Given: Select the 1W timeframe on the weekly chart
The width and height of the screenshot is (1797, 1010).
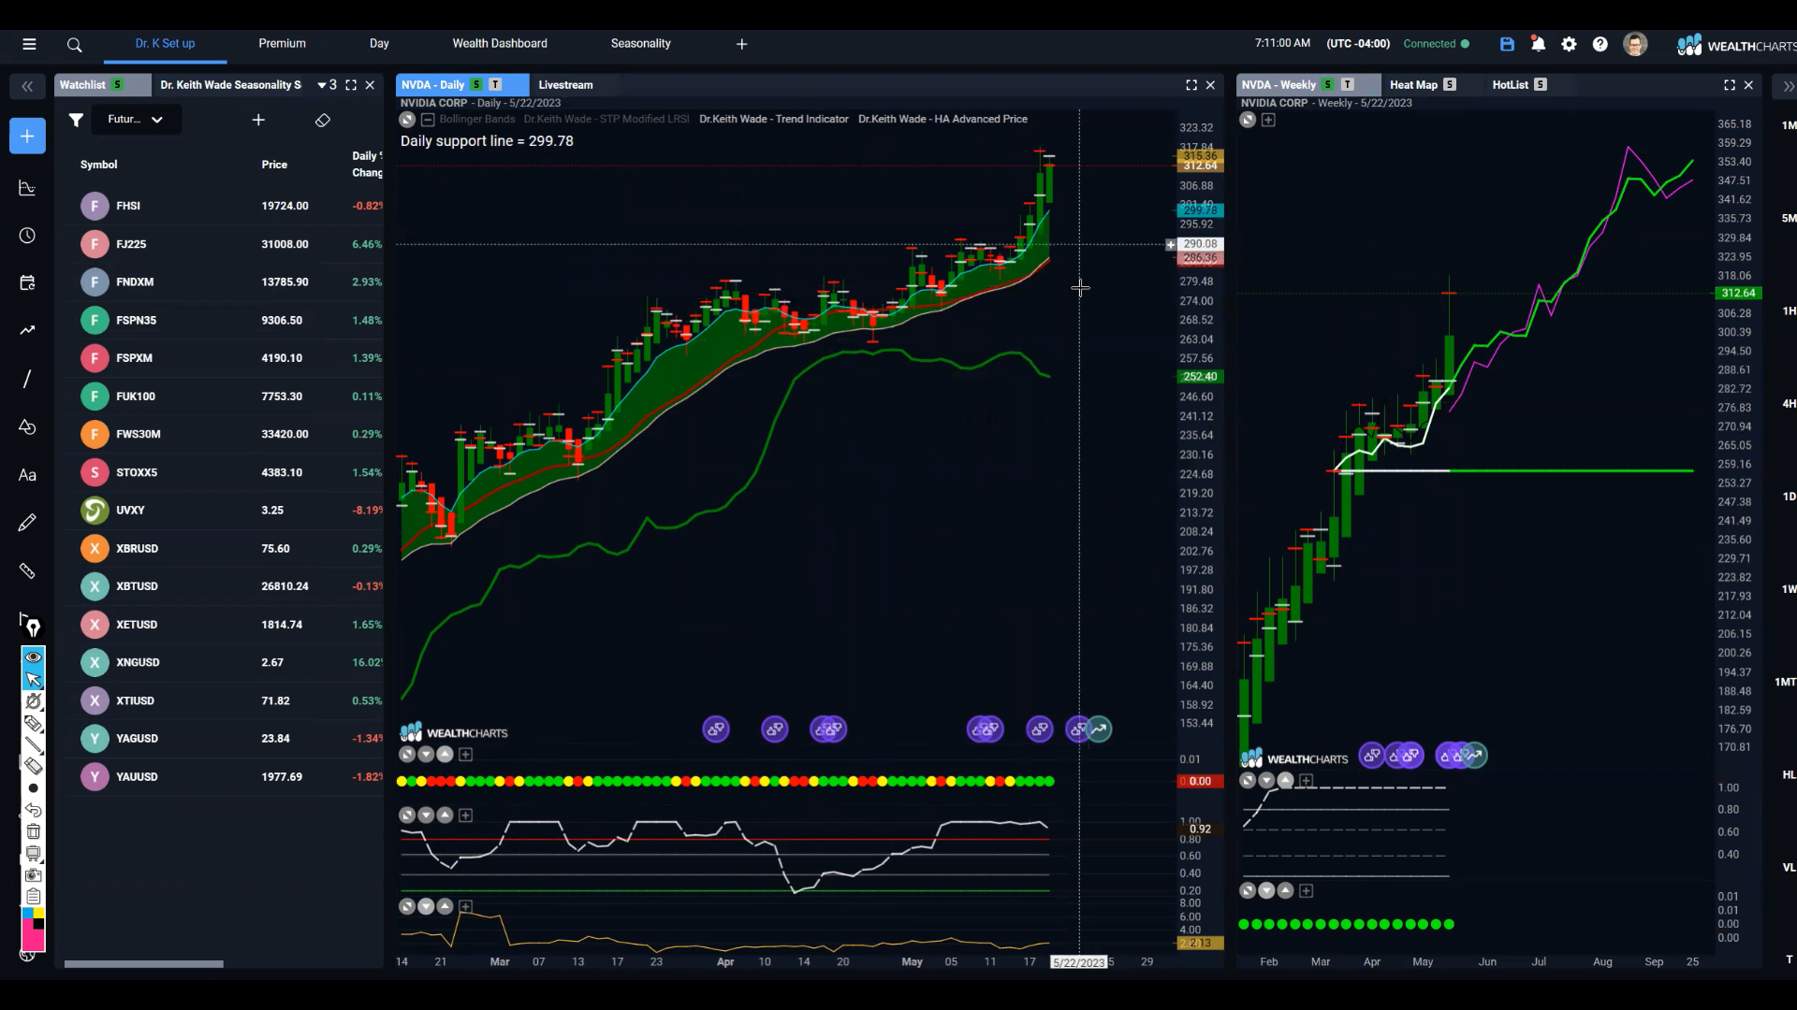Looking at the screenshot, I should tap(1789, 589).
